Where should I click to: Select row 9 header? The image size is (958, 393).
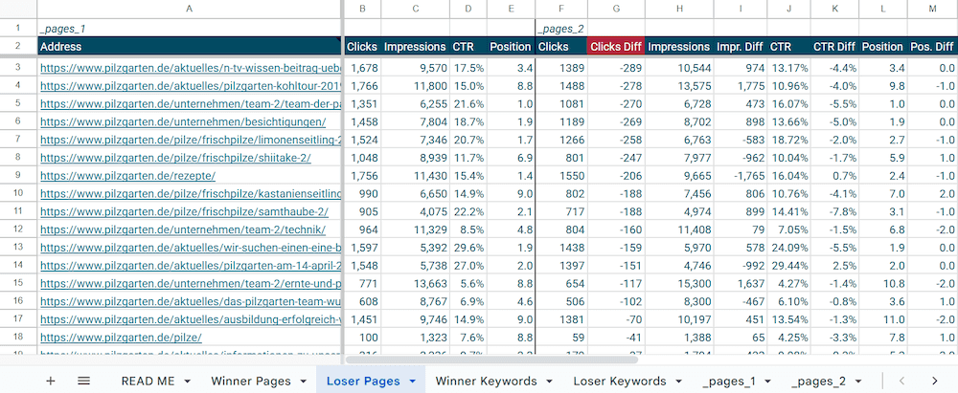click(18, 176)
